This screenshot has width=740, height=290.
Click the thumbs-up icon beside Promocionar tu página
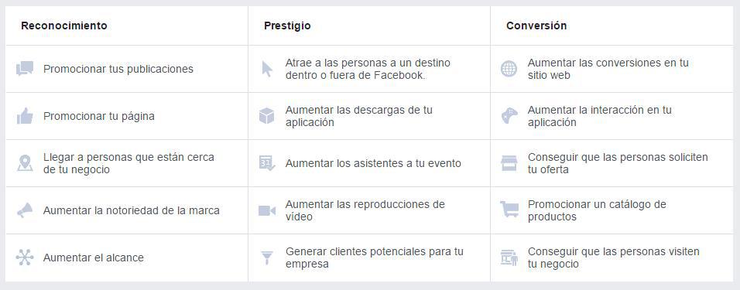tap(25, 116)
